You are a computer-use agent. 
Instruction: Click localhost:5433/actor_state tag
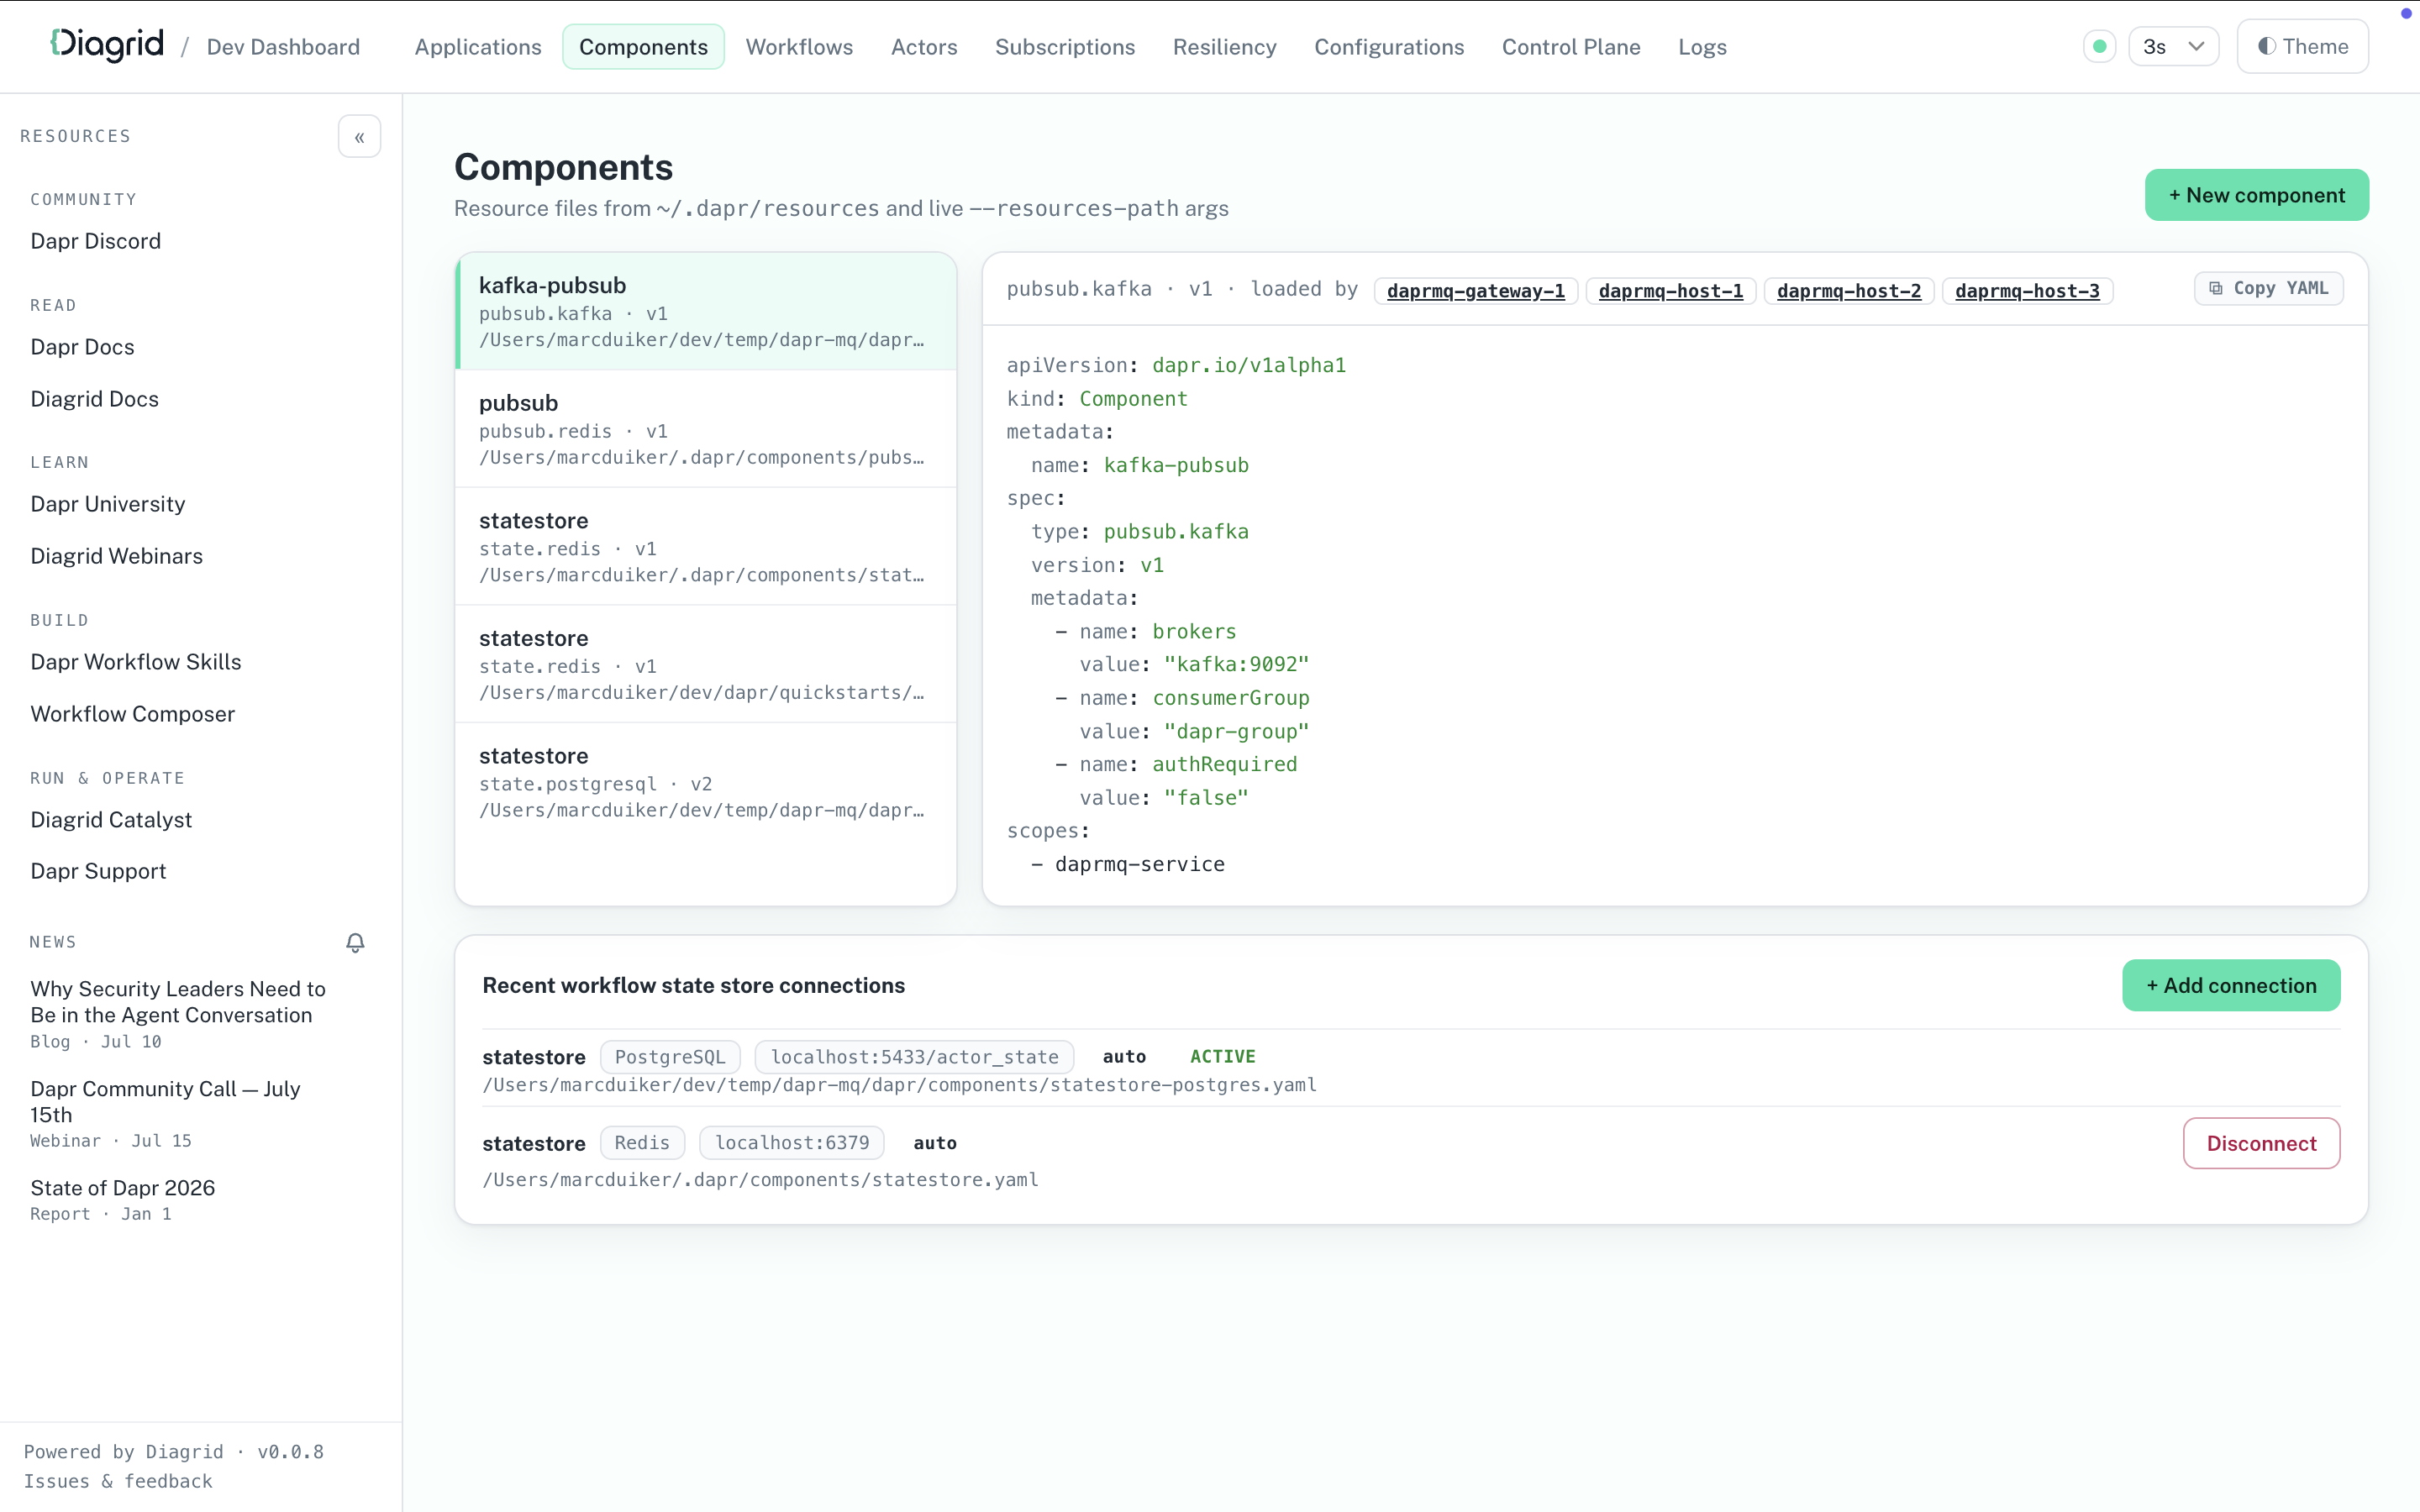click(x=914, y=1057)
